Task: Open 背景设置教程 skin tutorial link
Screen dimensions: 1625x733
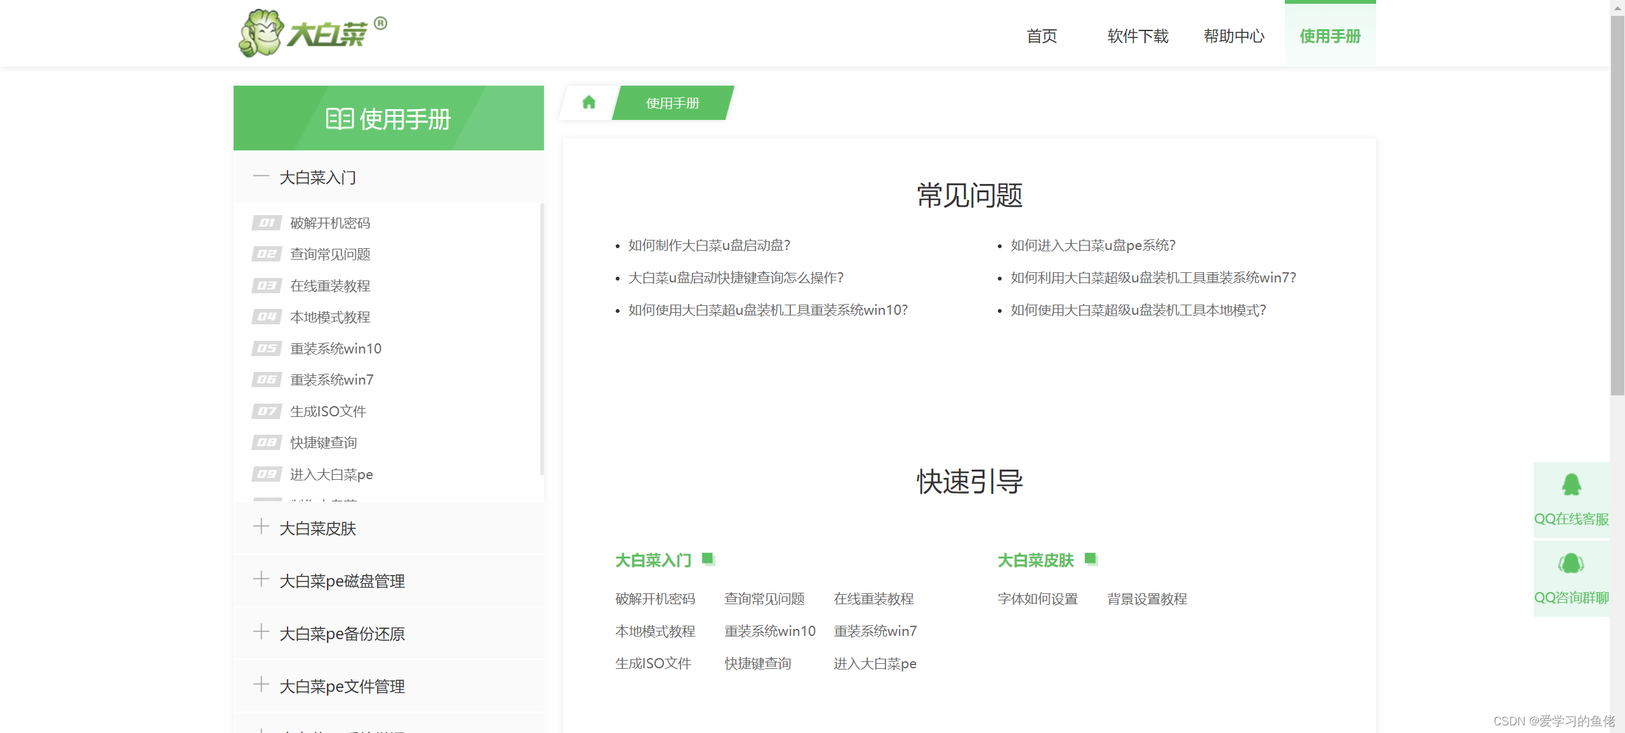Action: click(1147, 598)
